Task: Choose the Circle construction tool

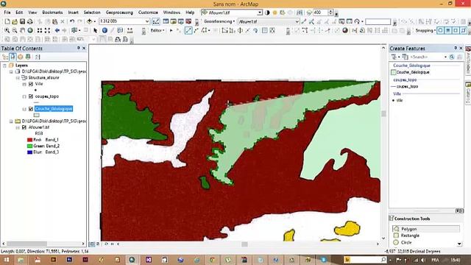Action: [x=403, y=242]
